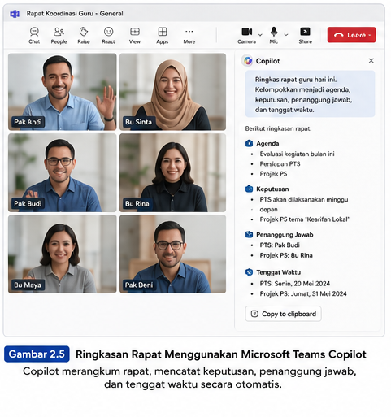Mute or unmute the Mic
The width and height of the screenshot is (391, 417).
tap(274, 36)
